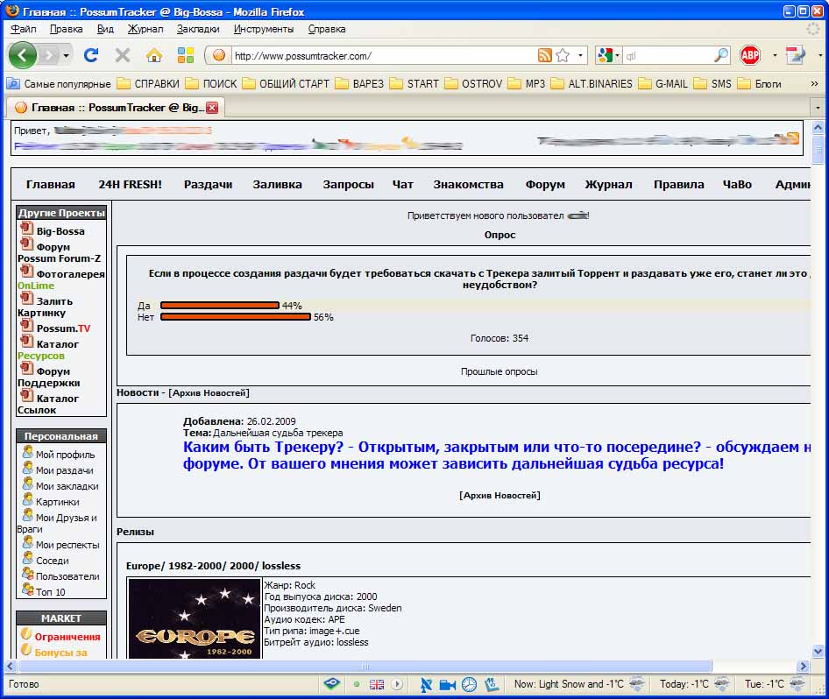Open the Adblock Plus dropdown arrow
Viewport: 829px width, 699px height.
coord(775,55)
